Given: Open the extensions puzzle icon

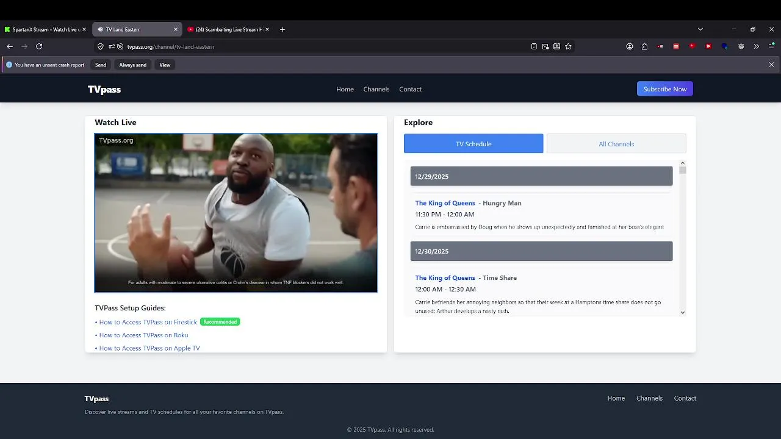Looking at the screenshot, I should (x=644, y=46).
